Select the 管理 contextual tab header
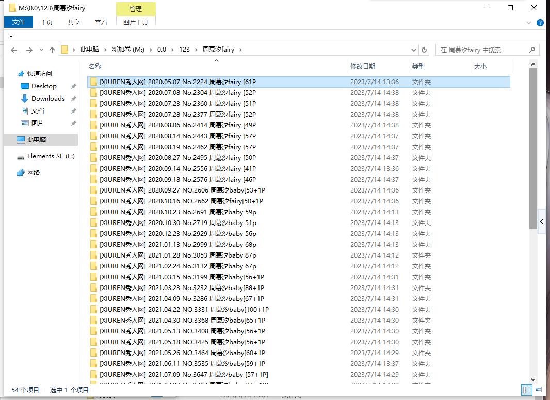This screenshot has width=550, height=400. pyautogui.click(x=136, y=9)
